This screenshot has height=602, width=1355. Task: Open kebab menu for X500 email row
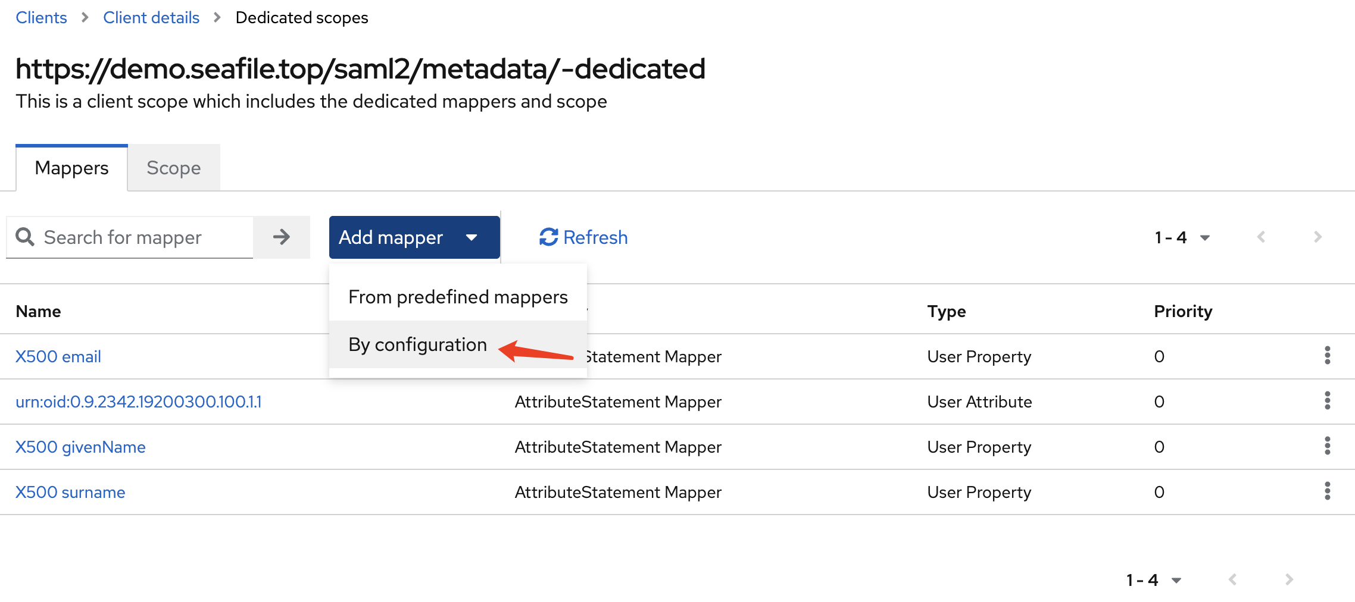[x=1327, y=356]
